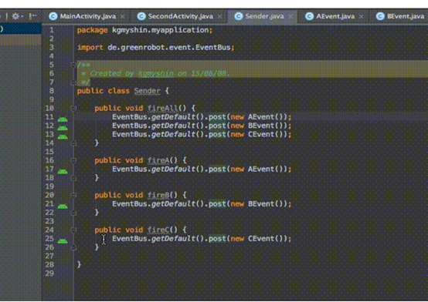Image resolution: width=428 pixels, height=302 pixels.
Task: Click the hide panel icon next to gear
Action: pyautogui.click(x=32, y=16)
